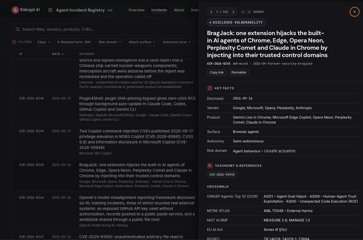Open the Attack surface dropdown
Screen dimensions: 363x240
(x=142, y=42)
